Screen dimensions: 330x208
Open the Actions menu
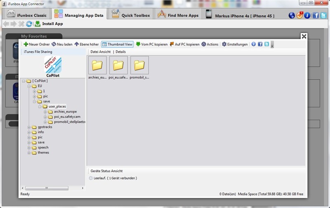point(210,44)
